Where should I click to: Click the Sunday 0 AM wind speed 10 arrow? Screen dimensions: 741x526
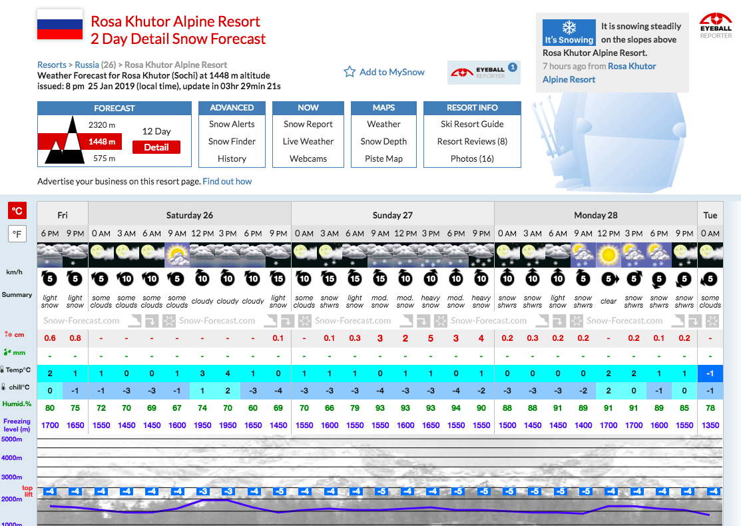pos(304,278)
